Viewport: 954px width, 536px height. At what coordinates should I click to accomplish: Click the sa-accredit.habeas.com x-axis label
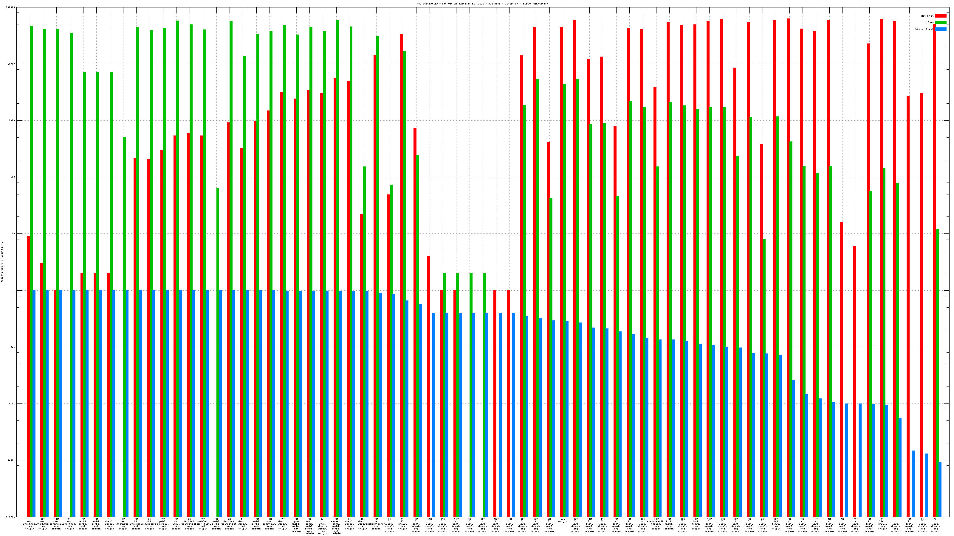coord(656,524)
